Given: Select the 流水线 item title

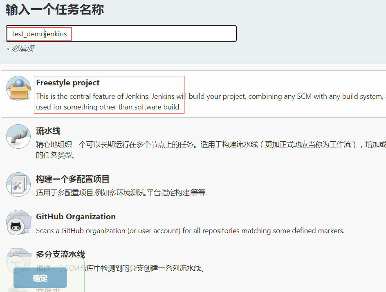Looking at the screenshot, I should [x=48, y=131].
